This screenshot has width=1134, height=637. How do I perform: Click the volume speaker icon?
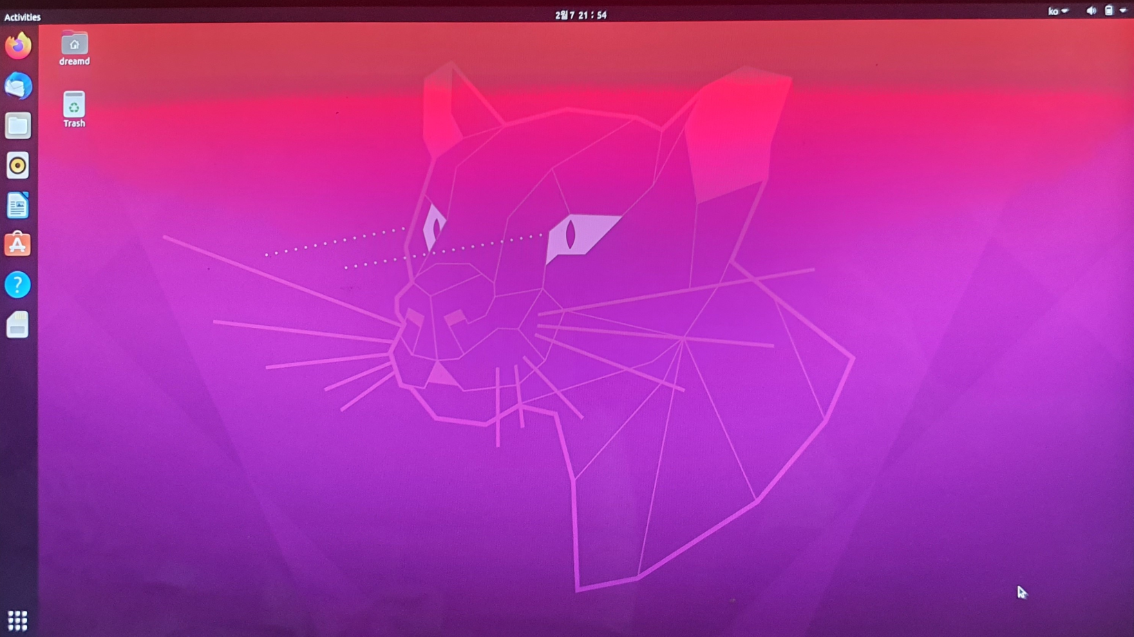pos(1091,10)
